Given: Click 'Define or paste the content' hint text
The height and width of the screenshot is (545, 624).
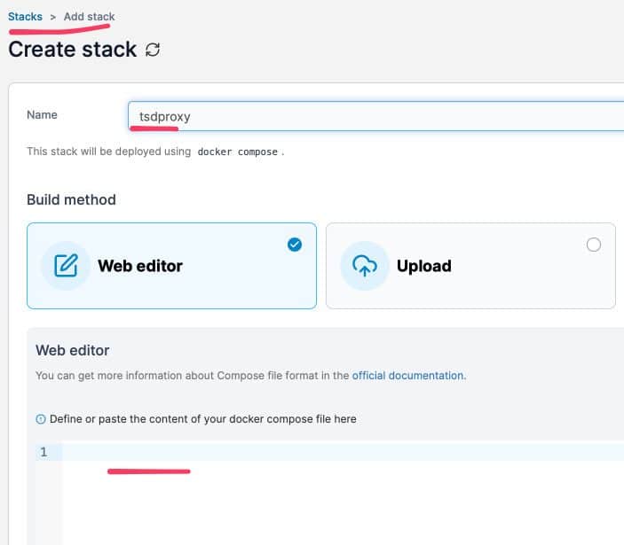Looking at the screenshot, I should coord(203,419).
